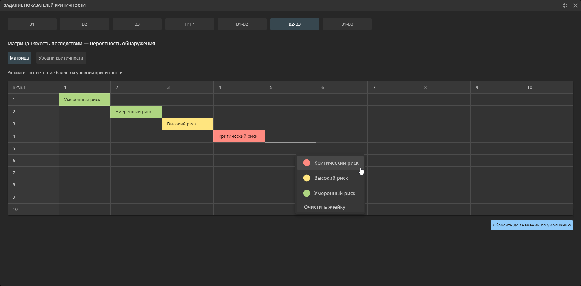This screenshot has height=286, width=581.
Task: Choose Умеренный риск in the context menu
Action: click(x=330, y=193)
